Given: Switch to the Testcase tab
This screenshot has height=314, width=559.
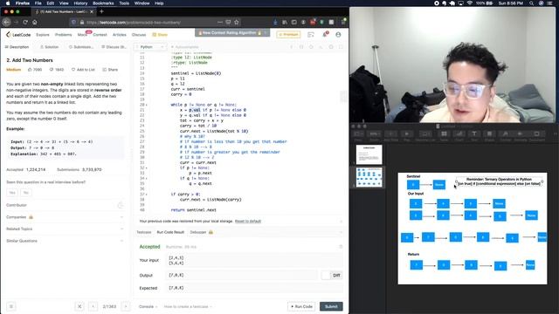Looking at the screenshot, I should tap(144, 232).
